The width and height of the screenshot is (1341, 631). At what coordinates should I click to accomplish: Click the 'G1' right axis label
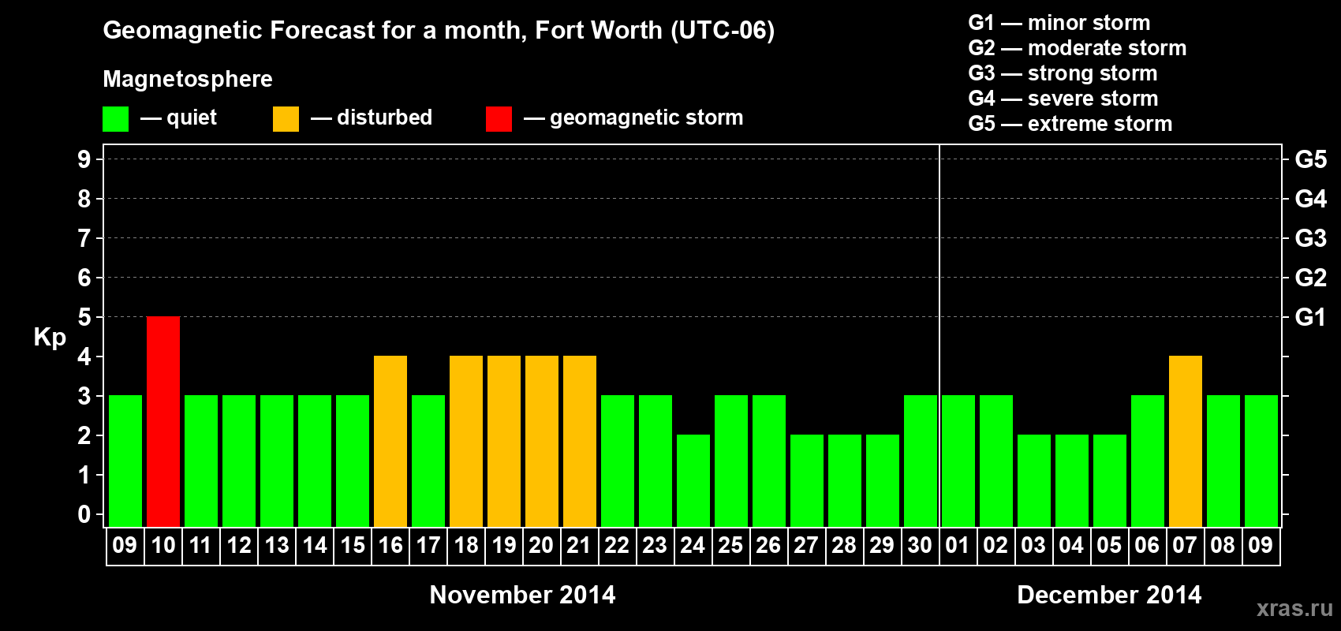[1311, 317]
